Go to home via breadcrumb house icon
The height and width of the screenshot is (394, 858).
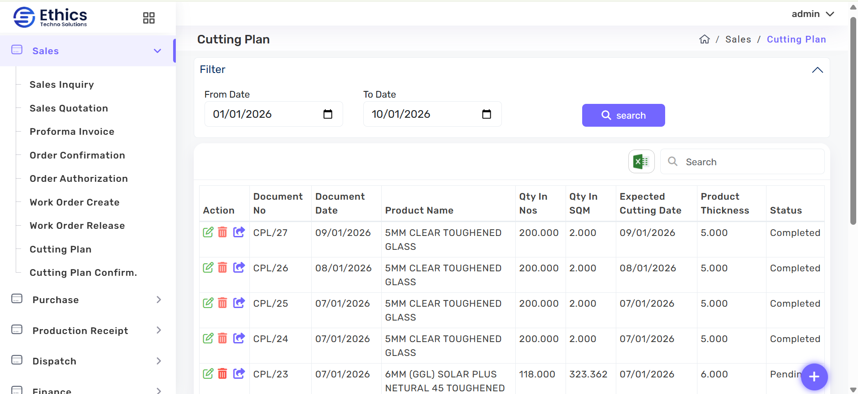[704, 39]
